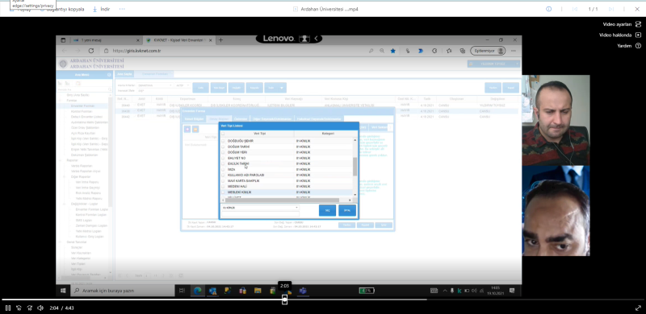646x314 pixels.
Task: Click the purple add icon in Envanter form
Action: point(187,129)
